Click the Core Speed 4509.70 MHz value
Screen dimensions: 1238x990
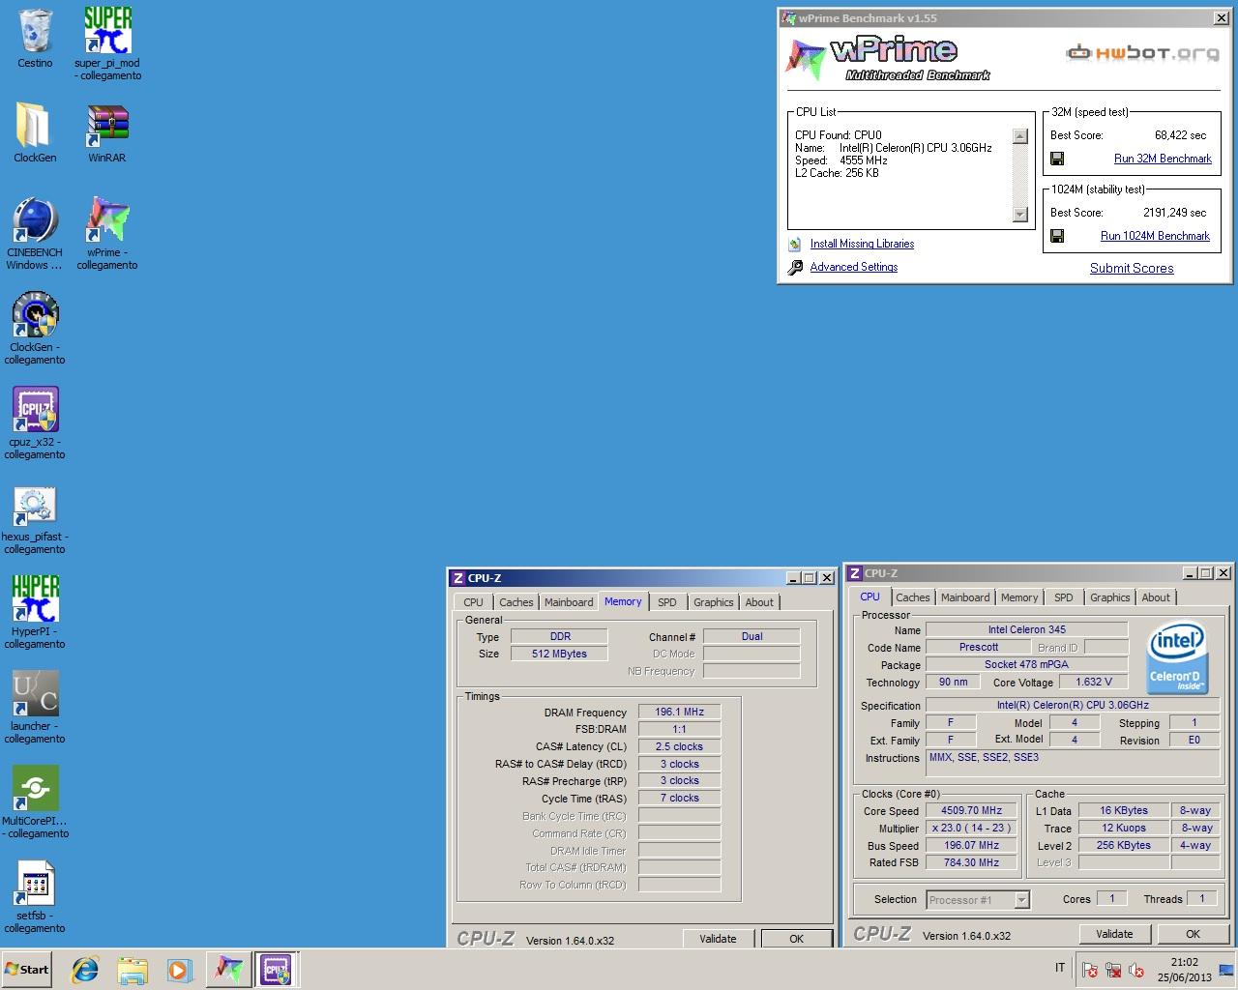coord(971,811)
